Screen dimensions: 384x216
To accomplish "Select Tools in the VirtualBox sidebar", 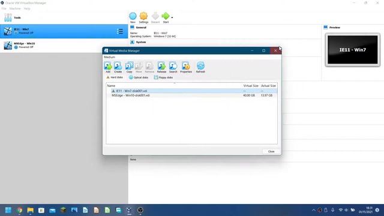I will (x=64, y=17).
